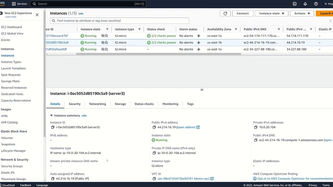This screenshot has width=333, height=187.
Task: Copy the VPC ID with copy icon
Action: (154, 179)
